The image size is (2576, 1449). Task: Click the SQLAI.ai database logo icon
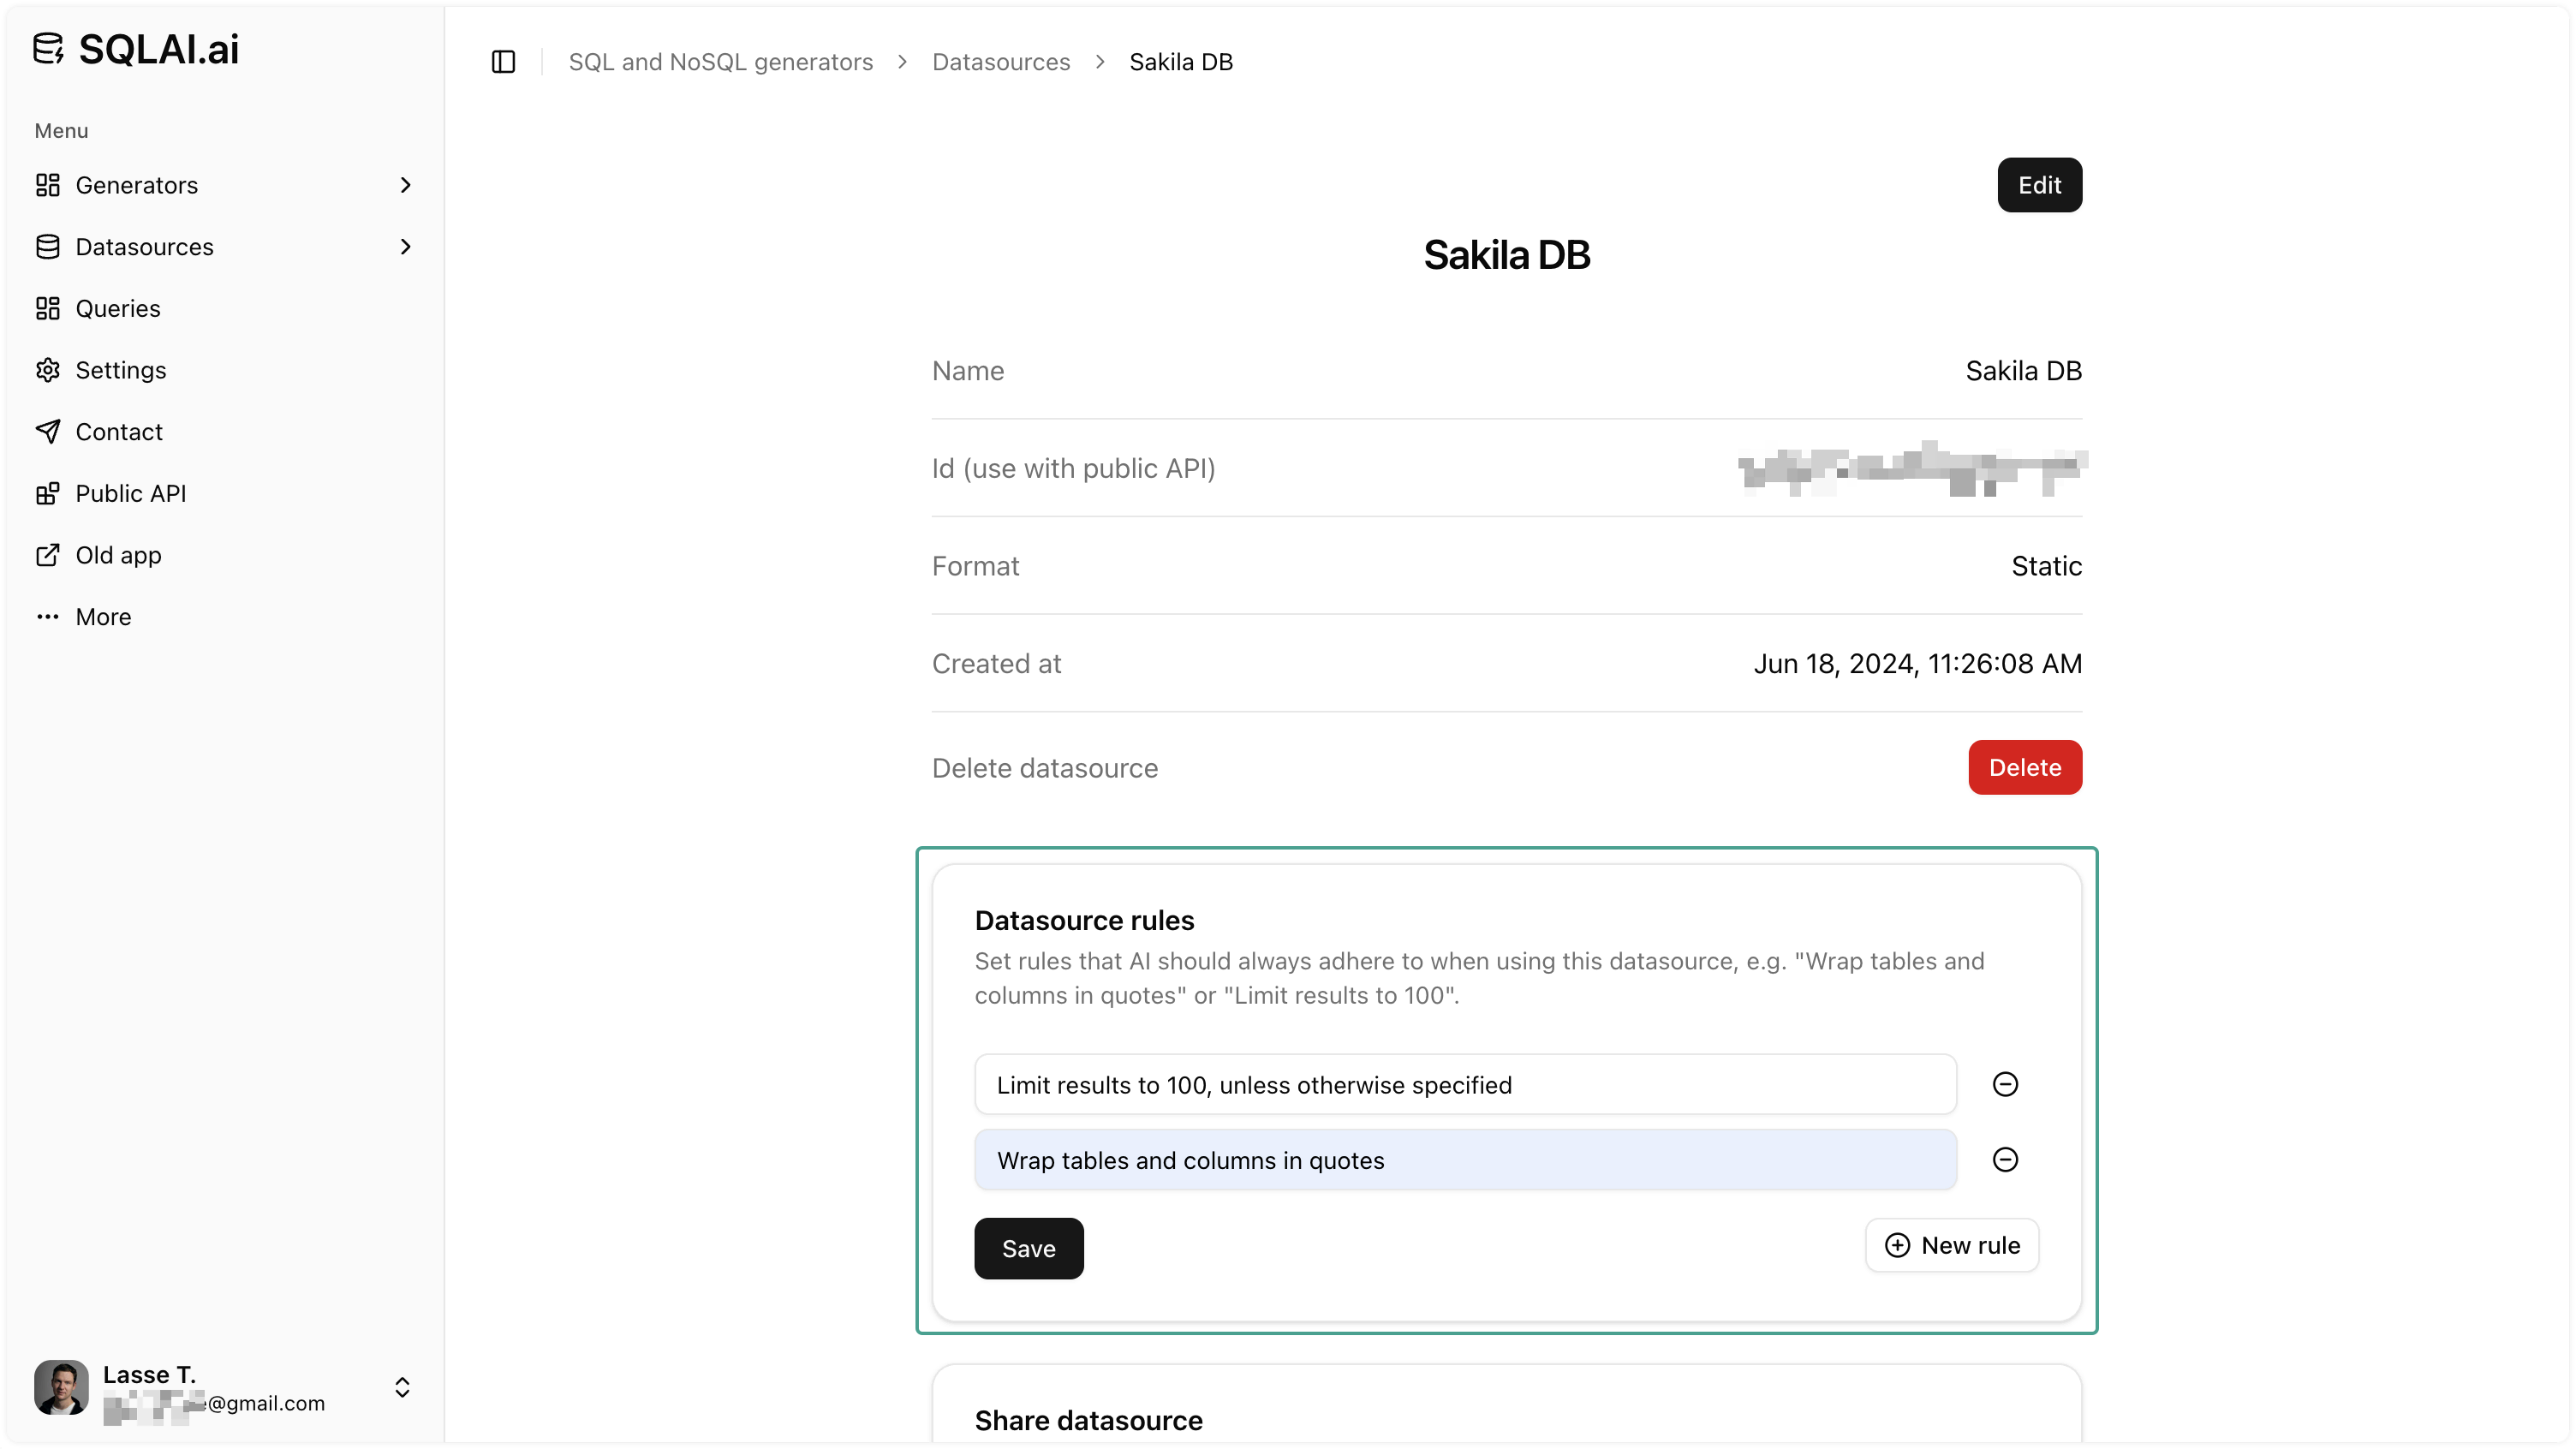50,48
